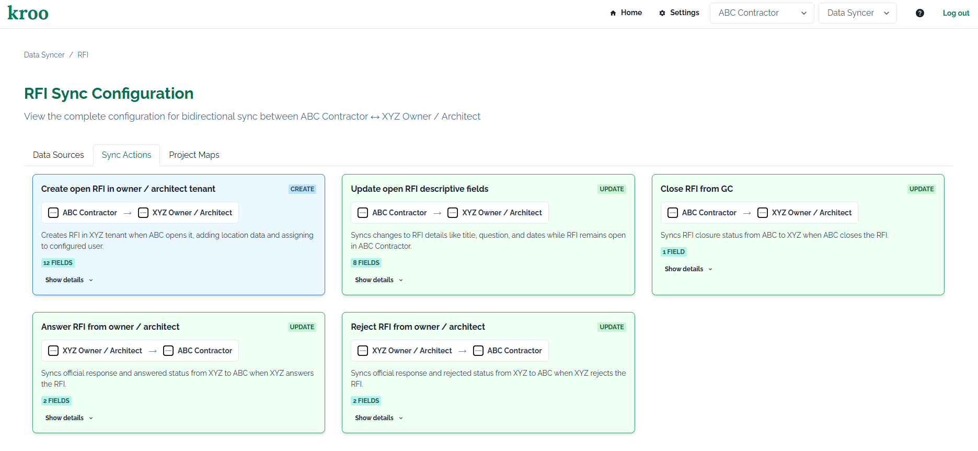Expand Show details on Answer RFI card
The height and width of the screenshot is (451, 978).
tap(69, 418)
